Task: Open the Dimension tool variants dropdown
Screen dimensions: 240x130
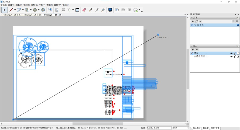Action: click(x=73, y=10)
